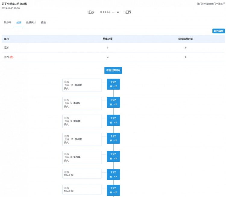
Task: Go to the 报表 tab
Action: tap(43, 23)
